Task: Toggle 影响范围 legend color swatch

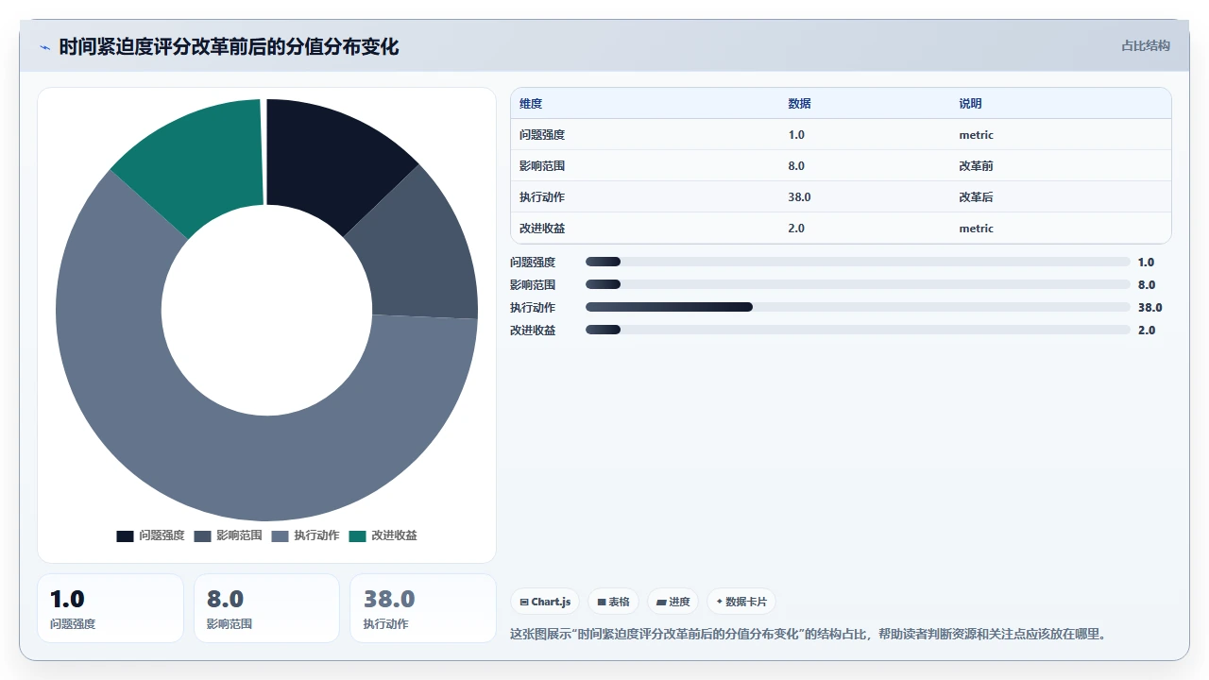Action: 202,535
